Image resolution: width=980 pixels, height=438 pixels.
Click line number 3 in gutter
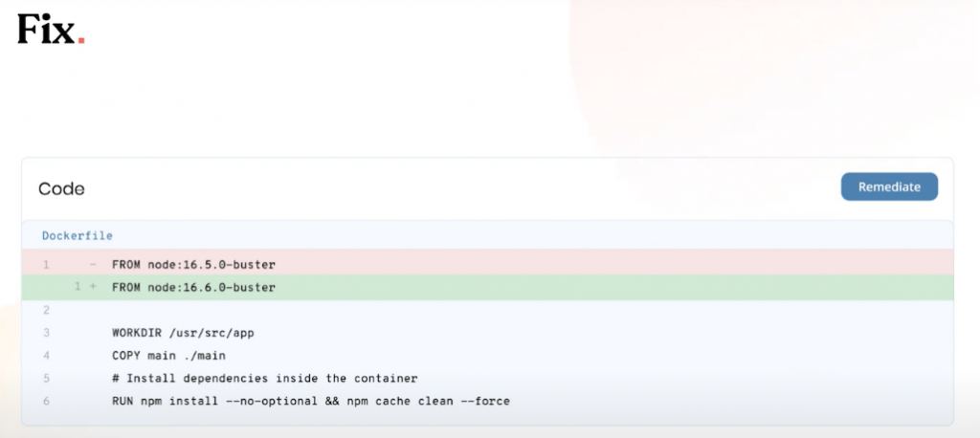tap(46, 333)
